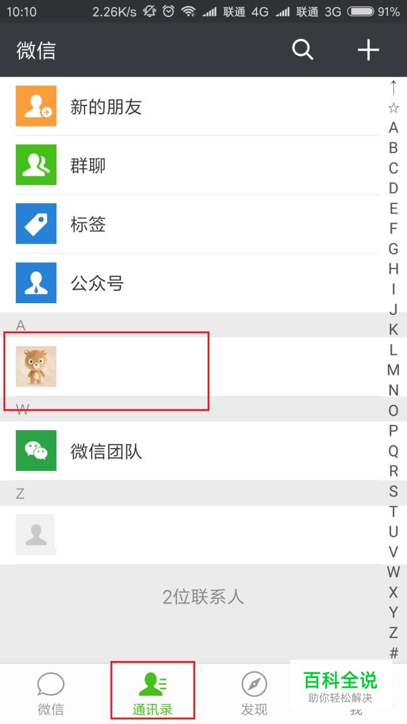Image resolution: width=407 pixels, height=724 pixels.
Task: Switch to the 发现 discover tab
Action: (254, 694)
